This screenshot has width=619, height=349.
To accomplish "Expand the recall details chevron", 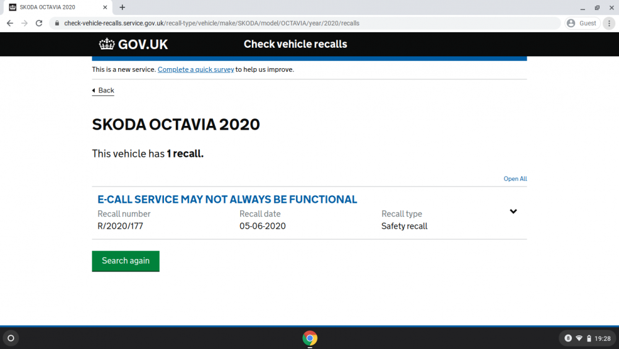I will [513, 211].
